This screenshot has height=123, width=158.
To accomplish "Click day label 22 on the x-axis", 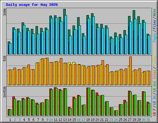I will click(x=106, y=120).
